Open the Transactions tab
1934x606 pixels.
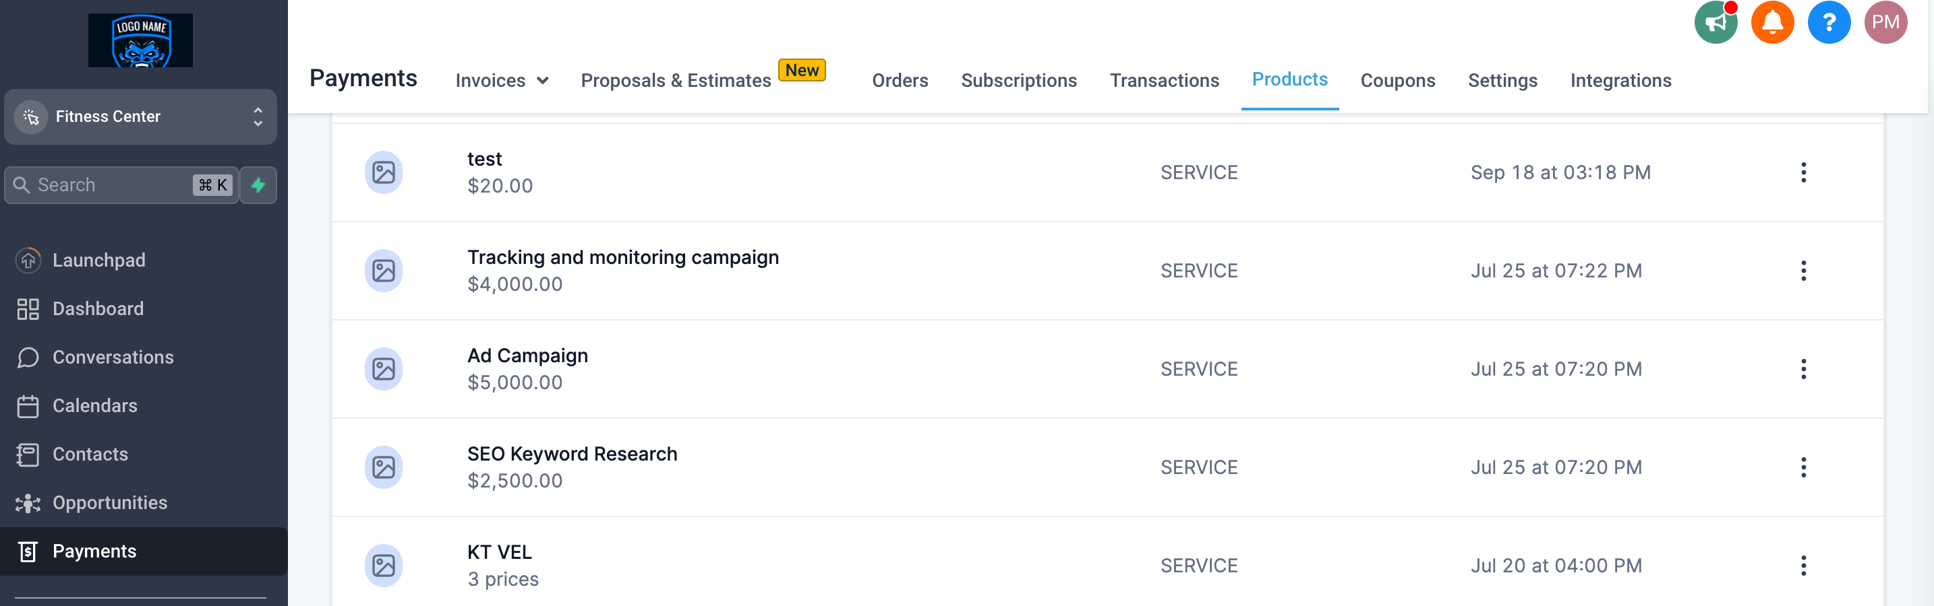click(x=1164, y=80)
